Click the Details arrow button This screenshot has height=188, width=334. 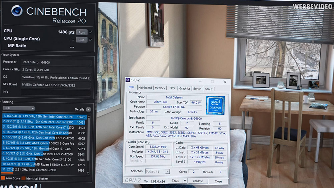pyautogui.click(x=88, y=109)
